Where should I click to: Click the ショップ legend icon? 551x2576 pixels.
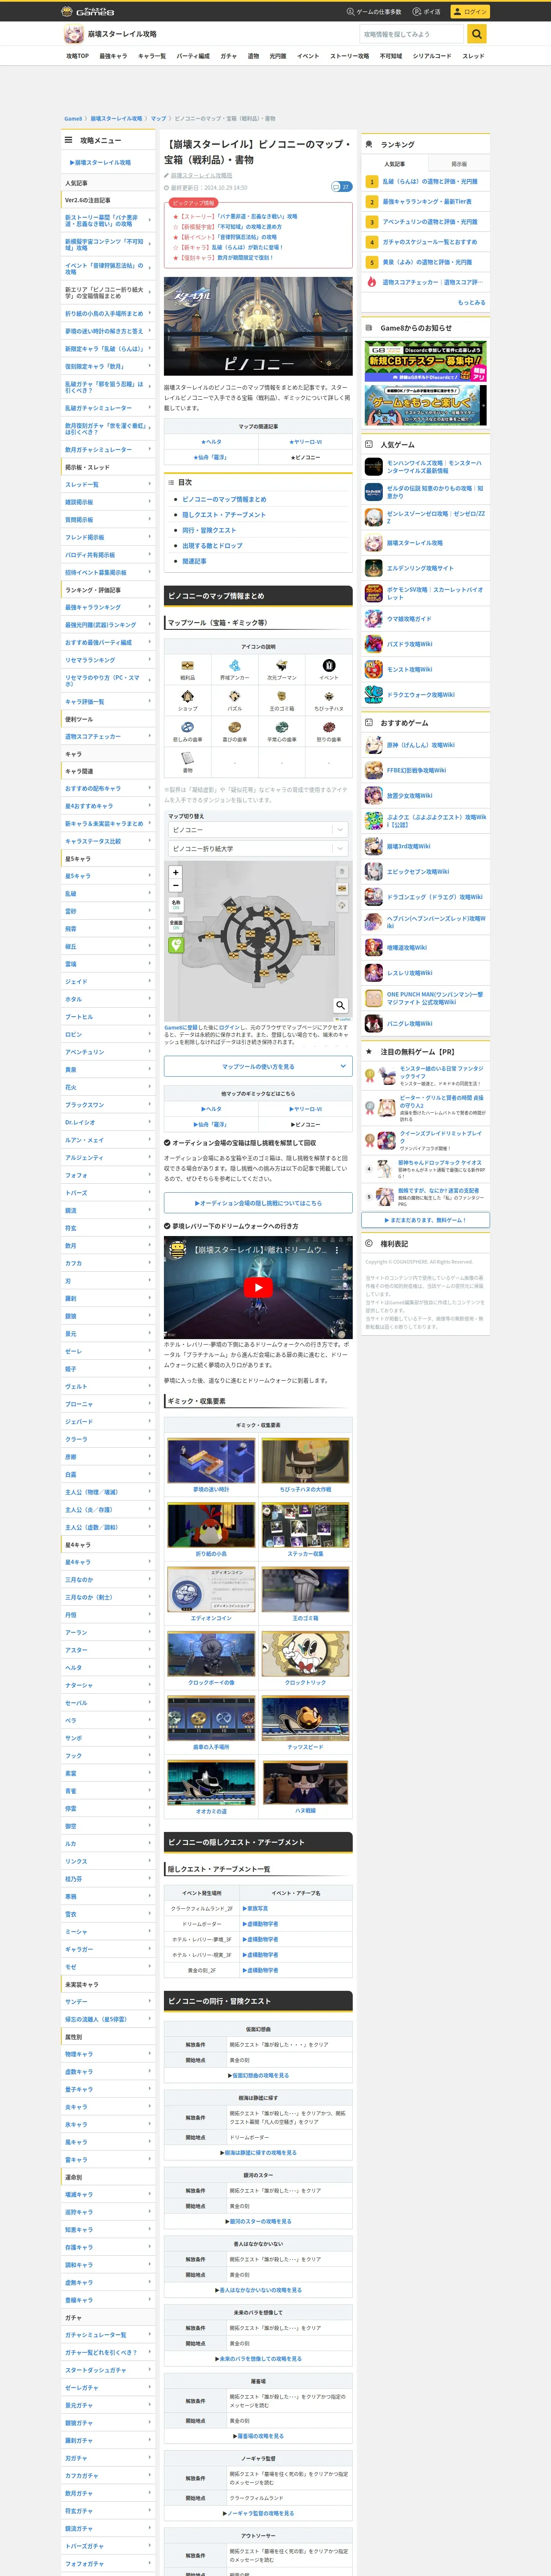coord(187,696)
